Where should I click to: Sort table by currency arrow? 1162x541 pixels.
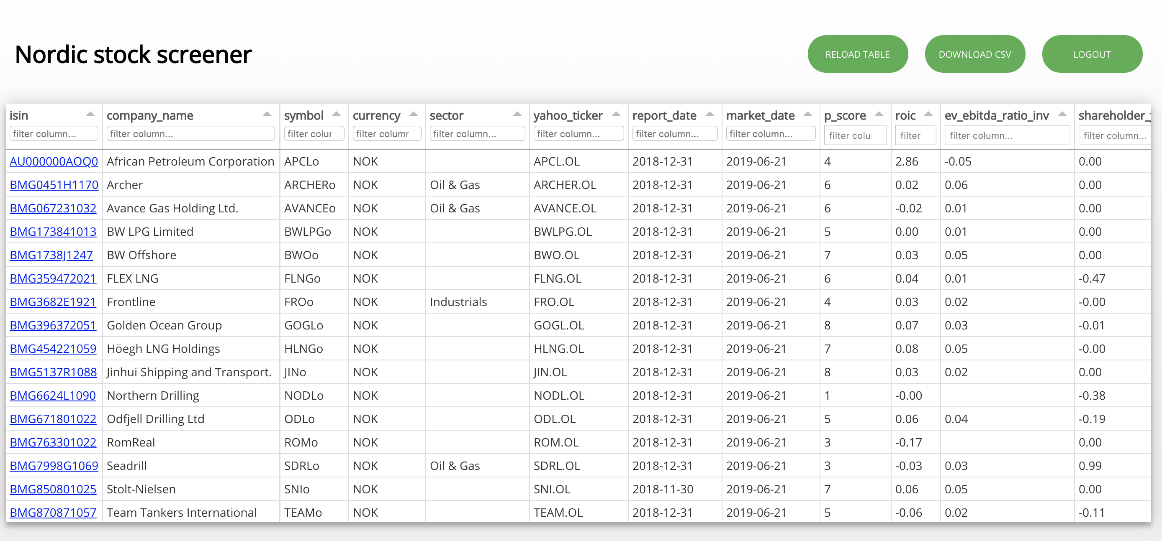(x=413, y=115)
